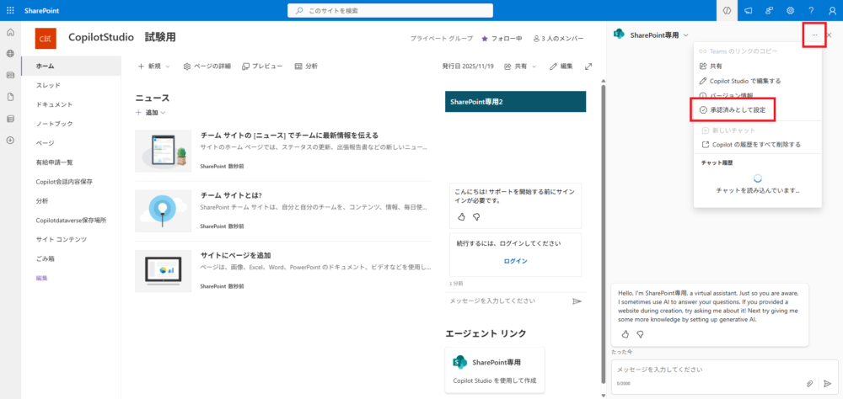This screenshot has width=843, height=399.
Task: Click the 編集 button in the command bar
Action: 561,66
